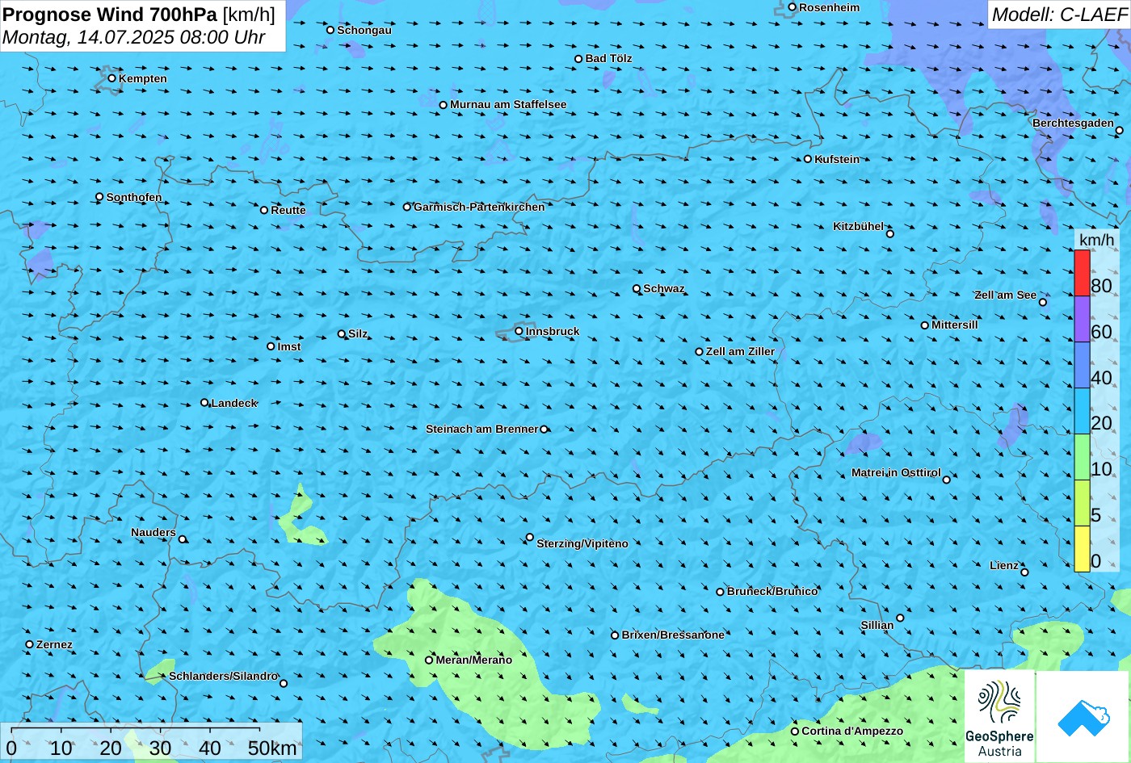Click the yellow-green 5 km/h legend swatch
The width and height of the screenshot is (1131, 763).
1082,503
